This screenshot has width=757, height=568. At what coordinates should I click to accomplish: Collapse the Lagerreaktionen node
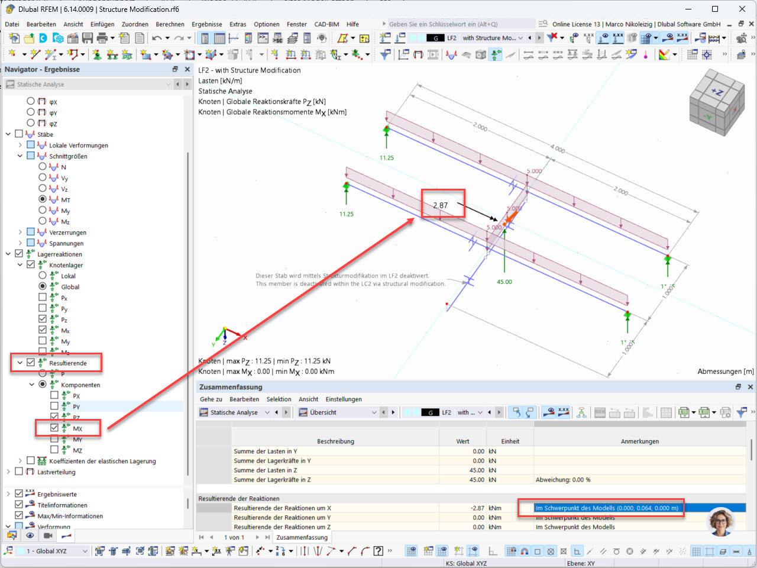point(8,254)
